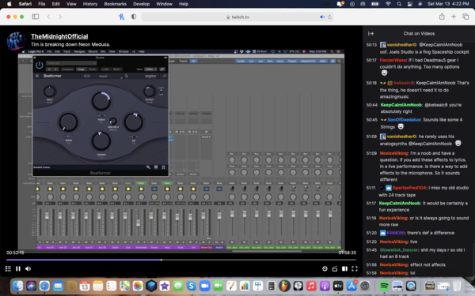Open the chapters list icon

pos(8,268)
